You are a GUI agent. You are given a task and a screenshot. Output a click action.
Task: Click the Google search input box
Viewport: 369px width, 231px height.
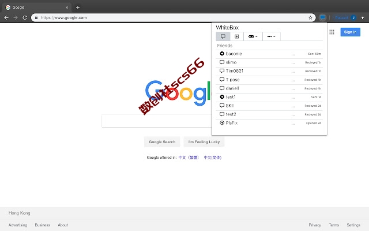pyautogui.click(x=156, y=121)
